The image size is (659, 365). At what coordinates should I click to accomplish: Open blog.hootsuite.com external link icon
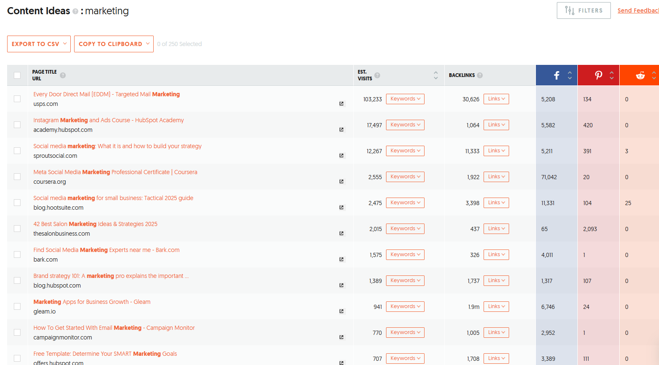point(342,208)
